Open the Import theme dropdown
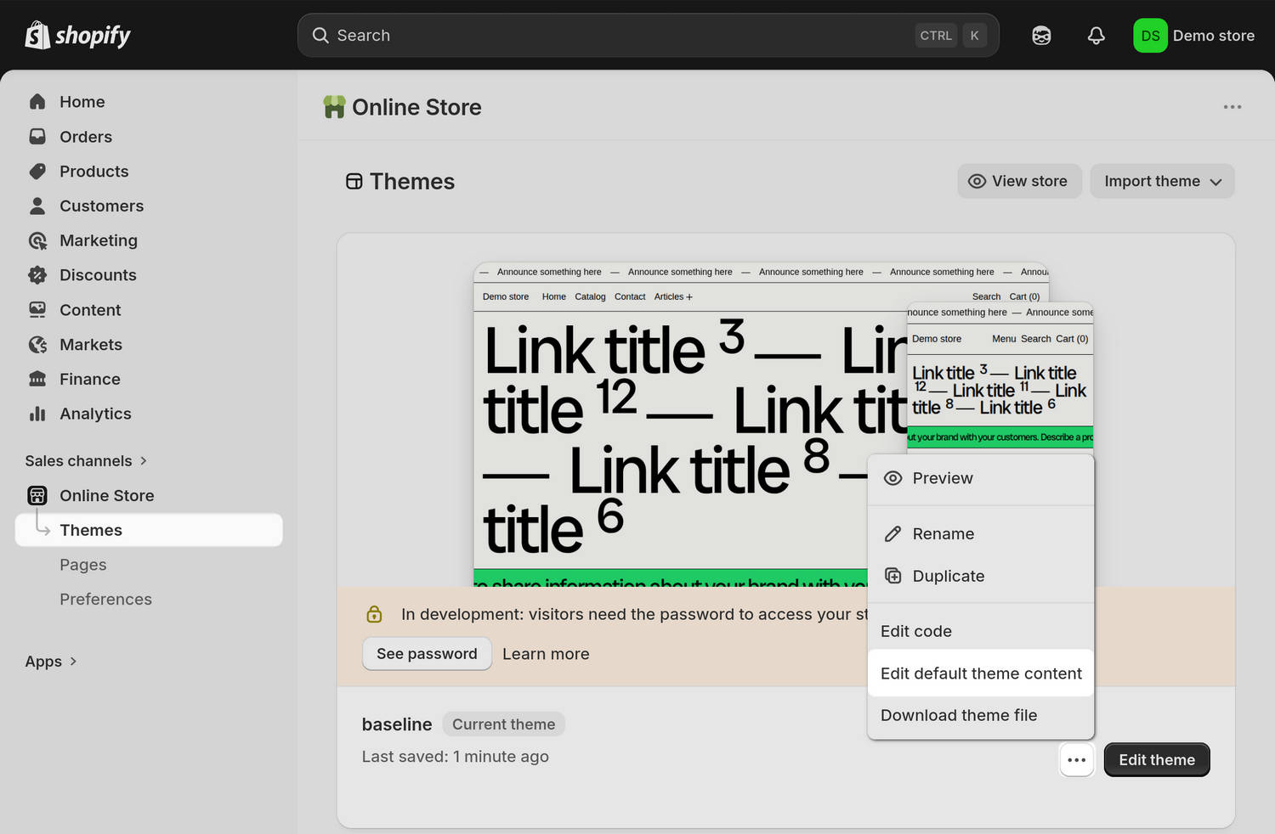The image size is (1275, 834). click(1161, 181)
